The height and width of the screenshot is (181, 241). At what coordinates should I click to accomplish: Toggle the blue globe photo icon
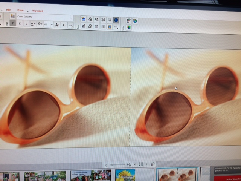[x=116, y=20]
